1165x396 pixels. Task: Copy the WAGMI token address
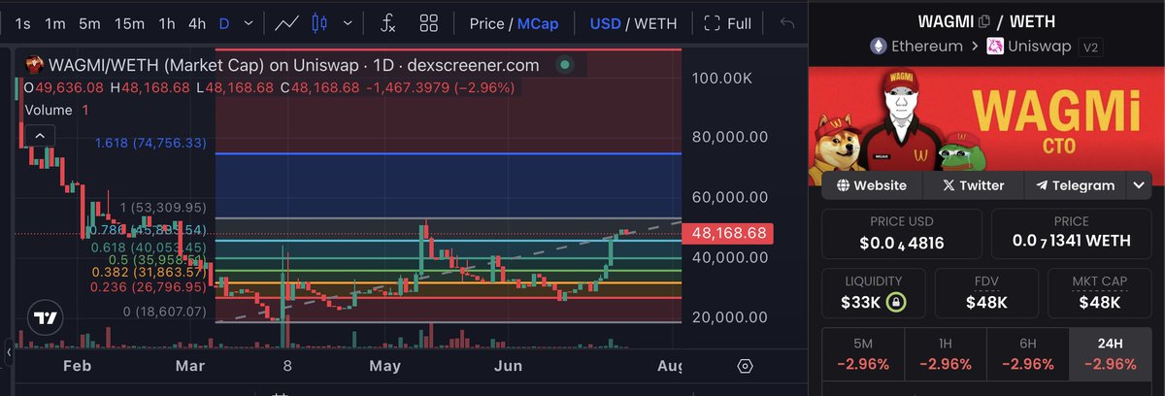983,20
